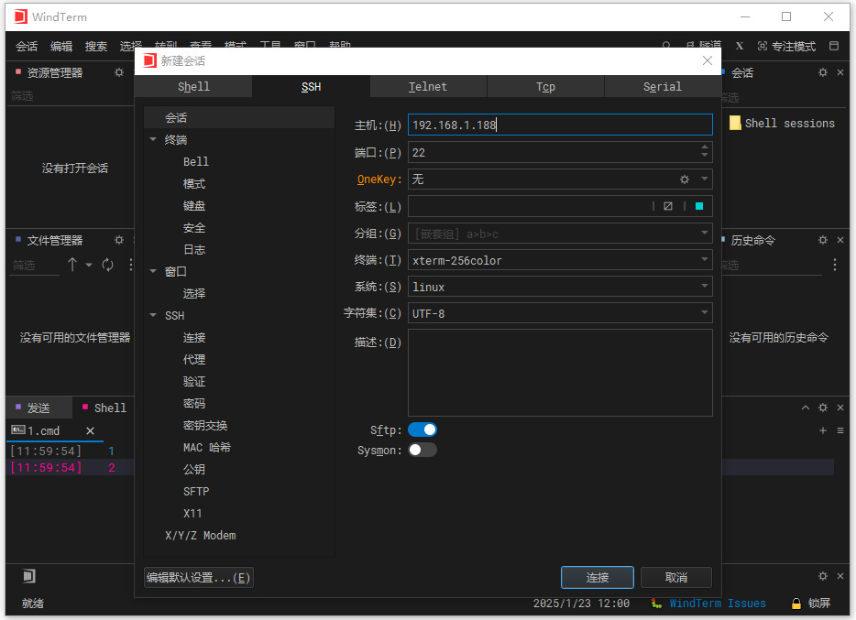Image resolution: width=856 pixels, height=620 pixels.
Task: Click the caterpillar icon in the status bar
Action: [x=655, y=603]
